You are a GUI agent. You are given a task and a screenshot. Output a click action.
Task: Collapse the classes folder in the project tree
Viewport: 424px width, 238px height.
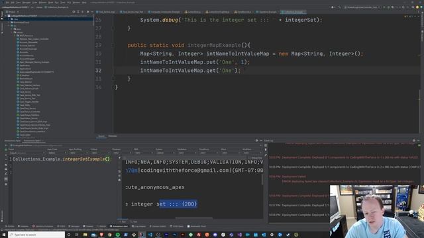tap(12, 32)
